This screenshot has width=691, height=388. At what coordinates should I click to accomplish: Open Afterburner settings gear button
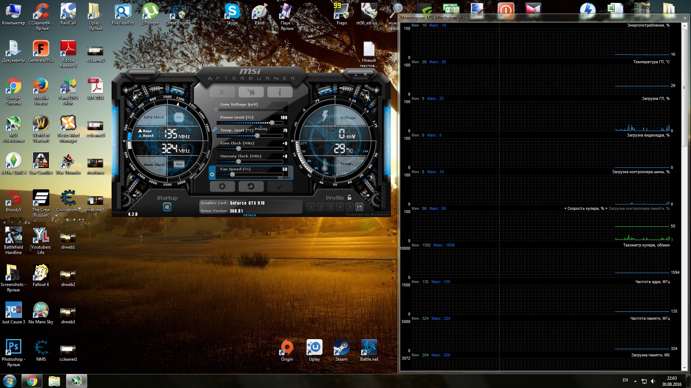pyautogui.click(x=222, y=186)
